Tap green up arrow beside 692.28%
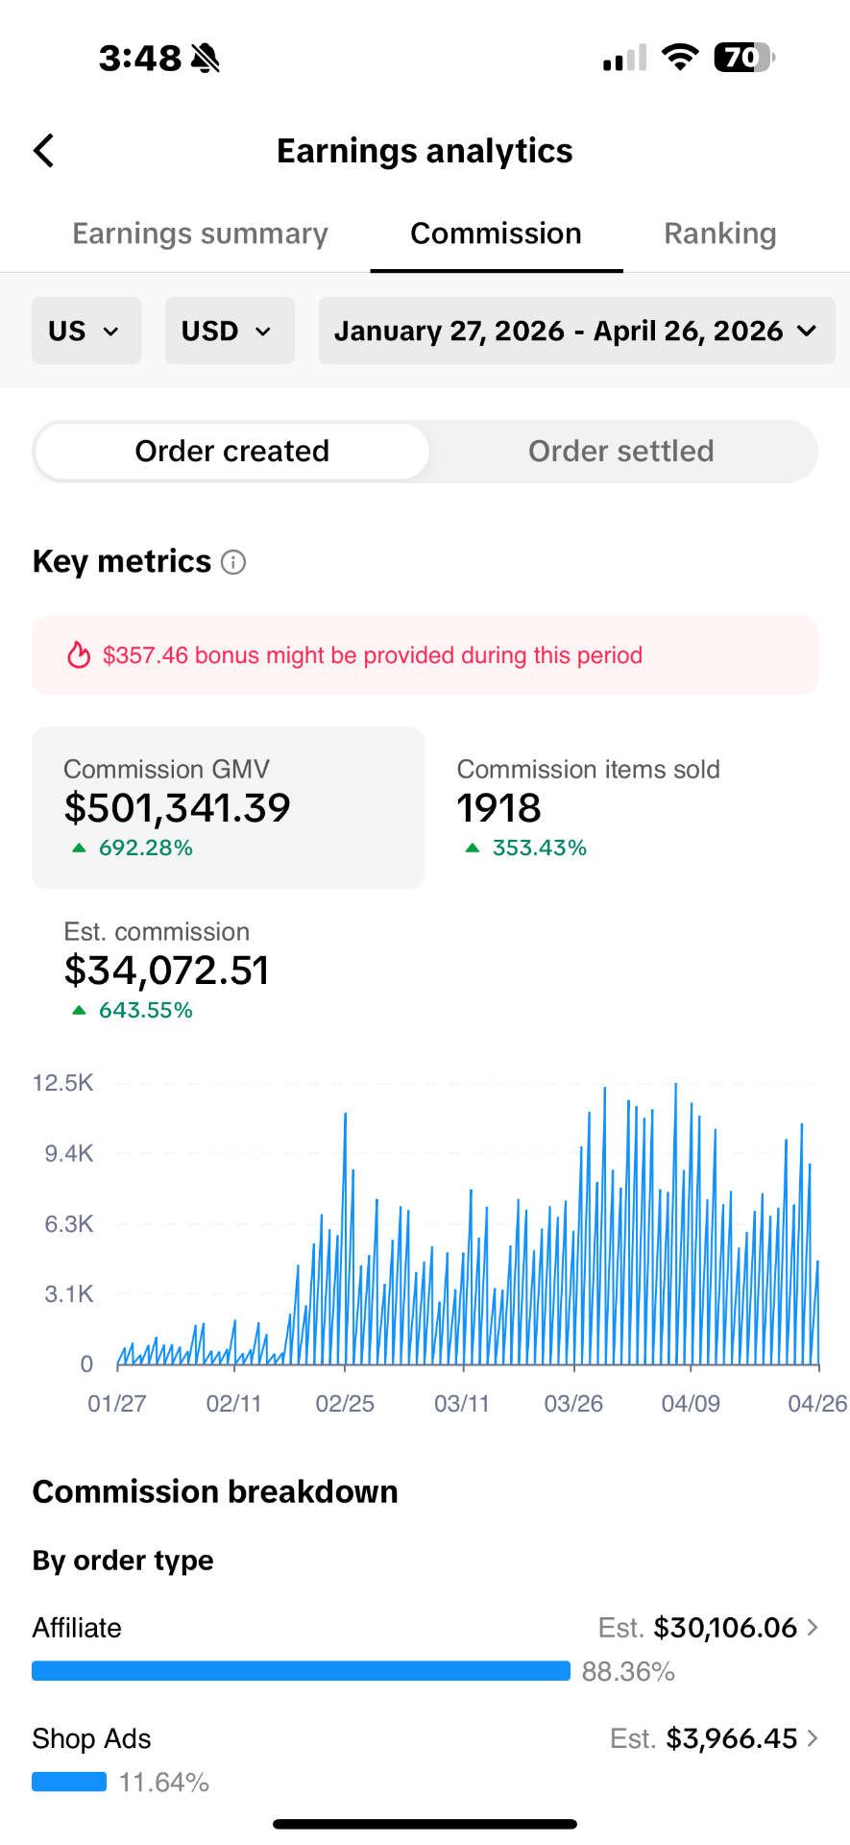This screenshot has height=1845, width=850. coord(79,848)
